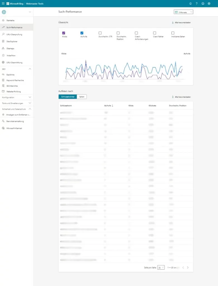Viewport: 218px width, 286px height.
Task: Go to Backlinks under SEO
Action: (x=10, y=75)
